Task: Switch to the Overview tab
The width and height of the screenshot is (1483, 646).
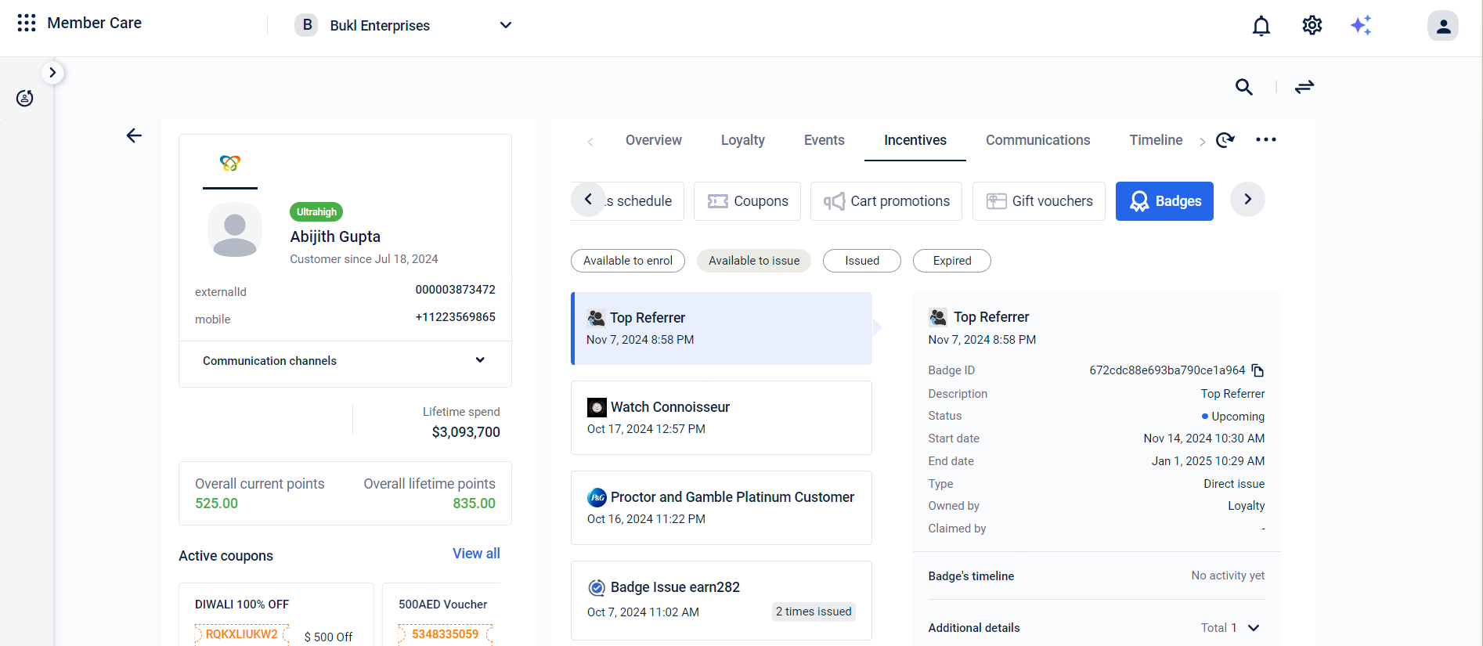Action: coord(654,140)
